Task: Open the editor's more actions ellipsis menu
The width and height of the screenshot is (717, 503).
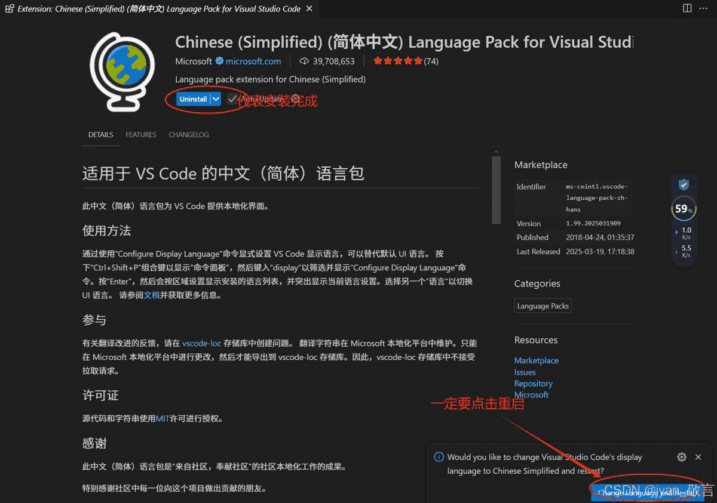Action: tap(704, 8)
